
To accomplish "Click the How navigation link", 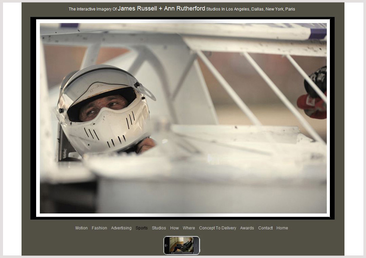I will click(x=174, y=228).
